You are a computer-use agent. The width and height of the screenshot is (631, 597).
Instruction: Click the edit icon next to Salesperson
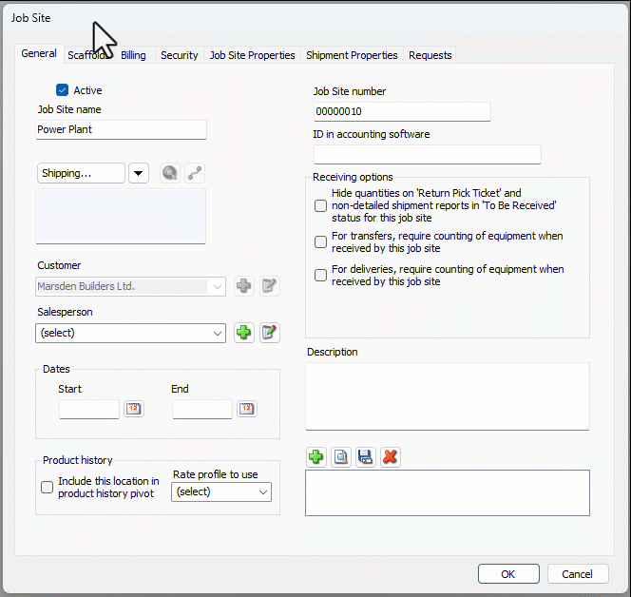[269, 333]
